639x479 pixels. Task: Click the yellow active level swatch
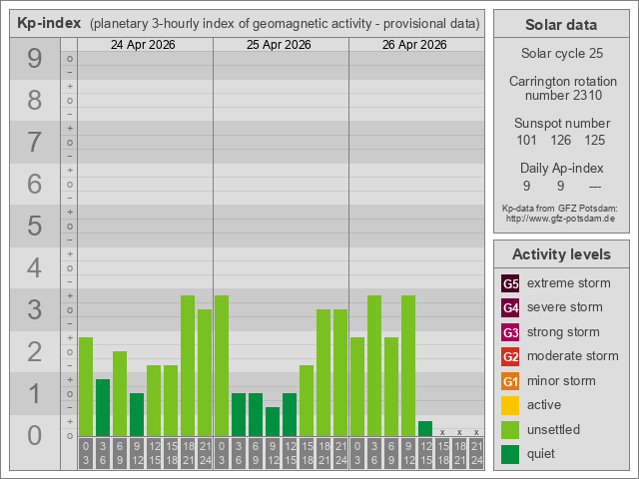[510, 405]
